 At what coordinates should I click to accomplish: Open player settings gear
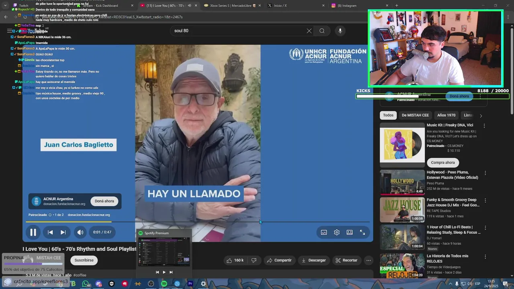tap(337, 232)
